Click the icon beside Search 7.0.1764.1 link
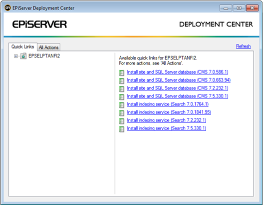This screenshot has height=206, width=263. 122,105
